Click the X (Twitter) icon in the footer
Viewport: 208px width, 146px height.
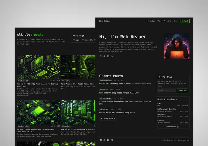[x=101, y=140]
